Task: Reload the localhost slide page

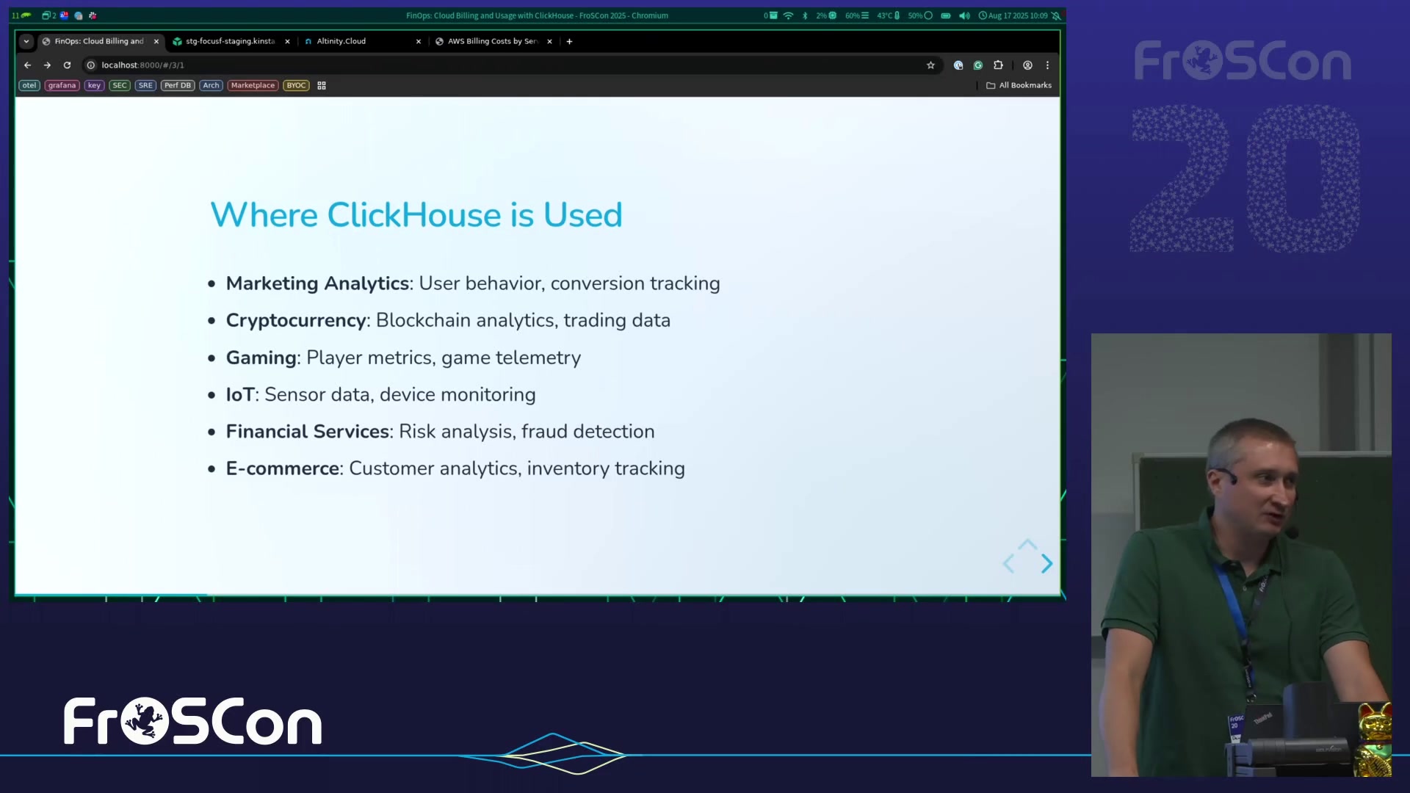Action: [67, 65]
